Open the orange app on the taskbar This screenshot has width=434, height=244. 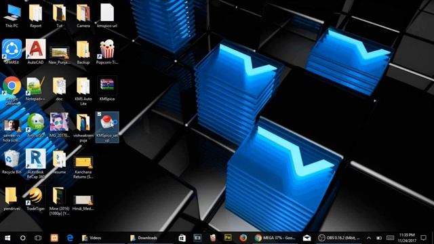(54, 238)
